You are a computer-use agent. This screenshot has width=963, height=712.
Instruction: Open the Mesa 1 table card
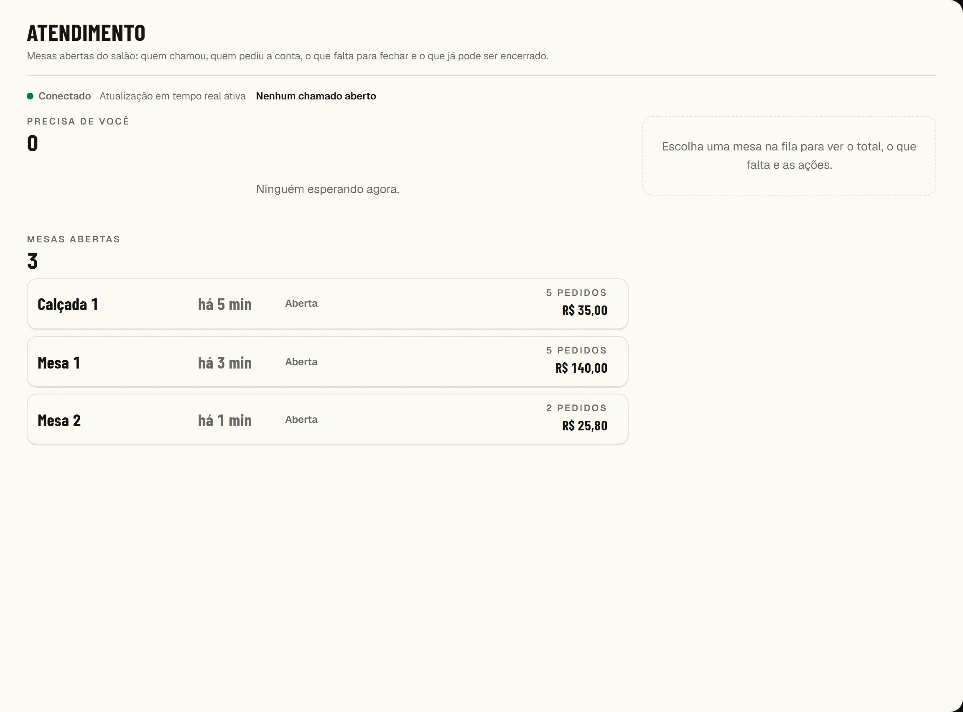pyautogui.click(x=327, y=362)
